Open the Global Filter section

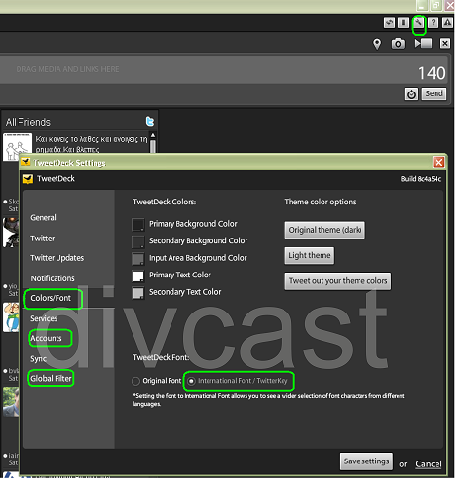[x=51, y=379]
